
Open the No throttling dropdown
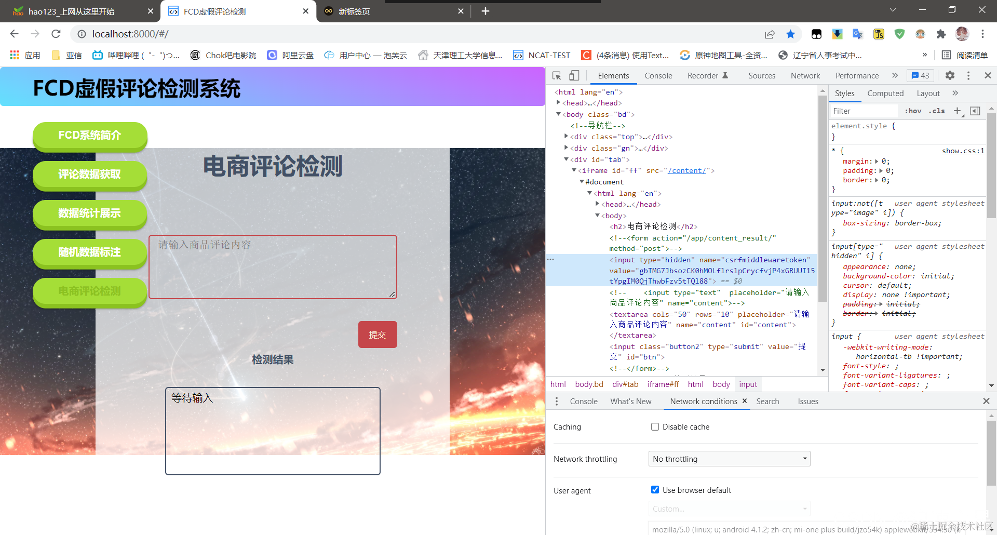729,459
